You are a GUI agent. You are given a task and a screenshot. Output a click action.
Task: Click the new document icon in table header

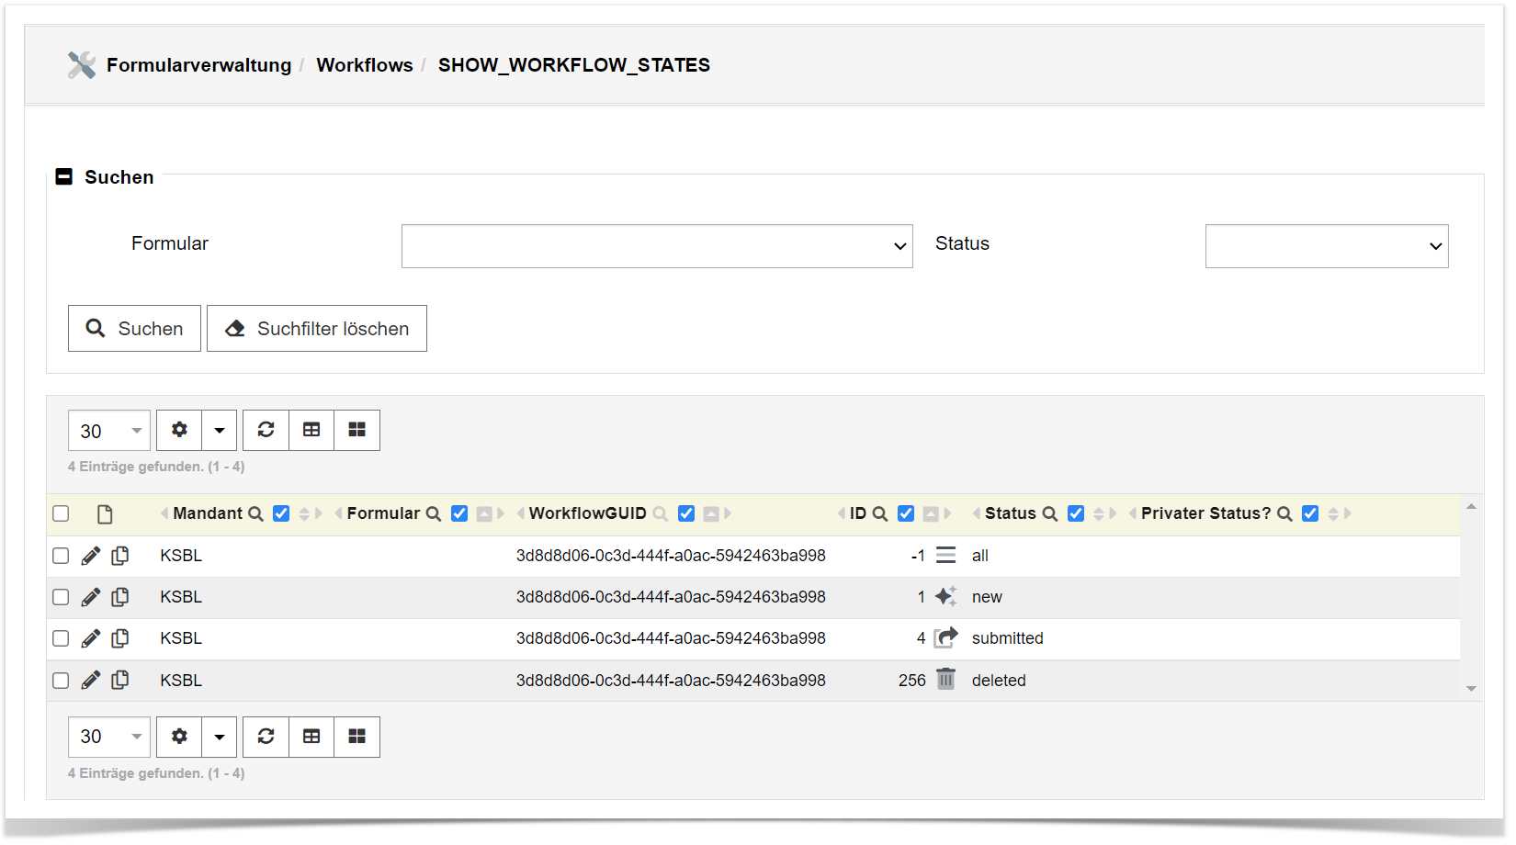point(105,514)
